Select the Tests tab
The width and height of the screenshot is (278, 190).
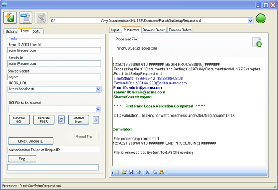pyautogui.click(x=24, y=31)
